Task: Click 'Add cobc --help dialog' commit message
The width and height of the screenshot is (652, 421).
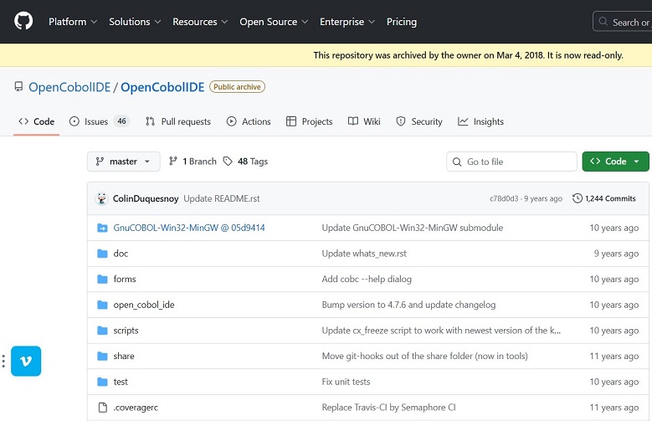Action: click(367, 279)
